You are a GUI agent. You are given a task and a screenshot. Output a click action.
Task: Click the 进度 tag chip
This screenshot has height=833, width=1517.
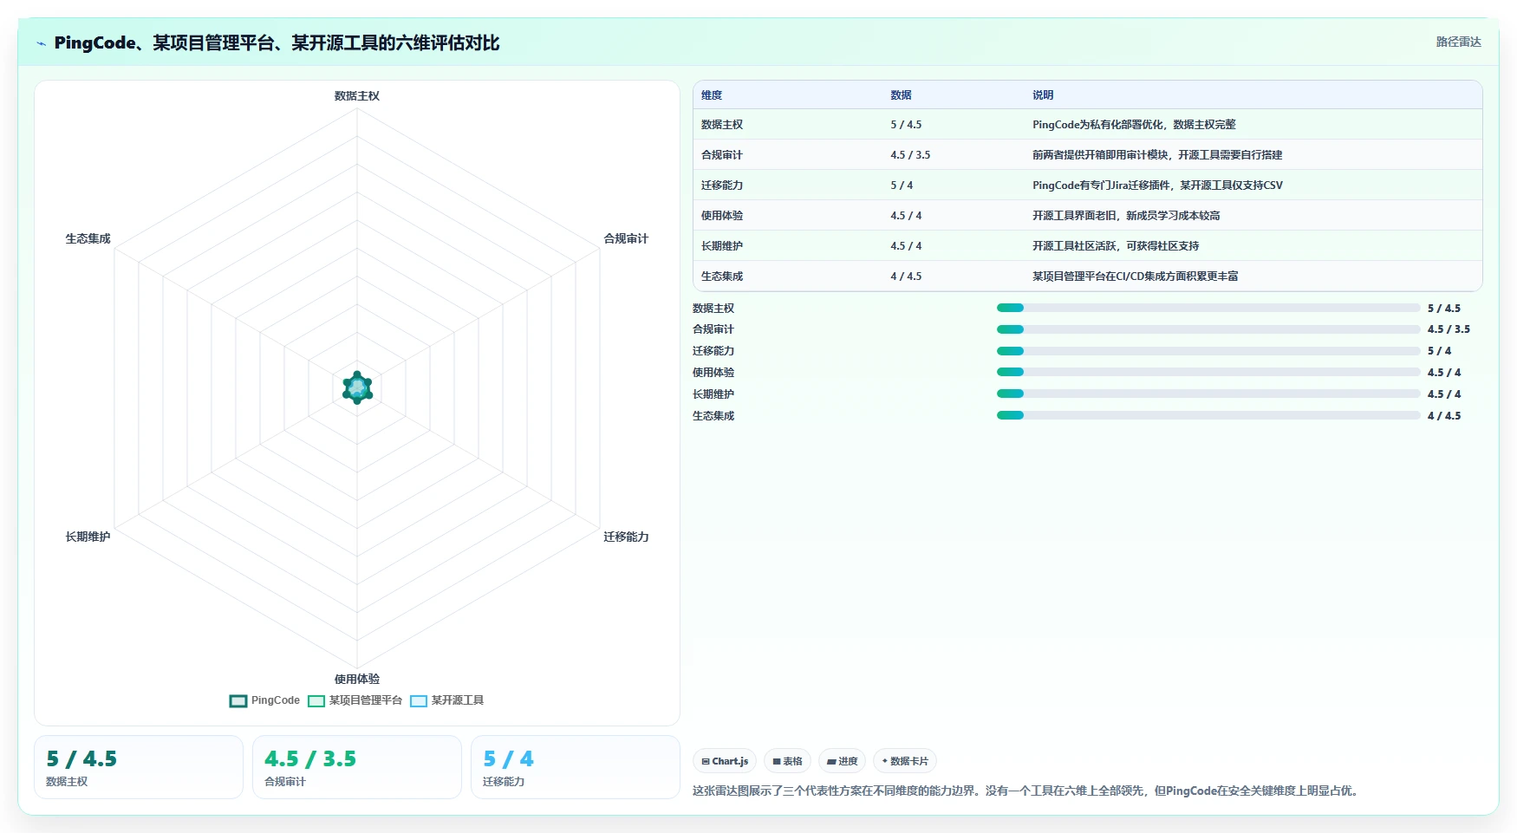coord(842,761)
